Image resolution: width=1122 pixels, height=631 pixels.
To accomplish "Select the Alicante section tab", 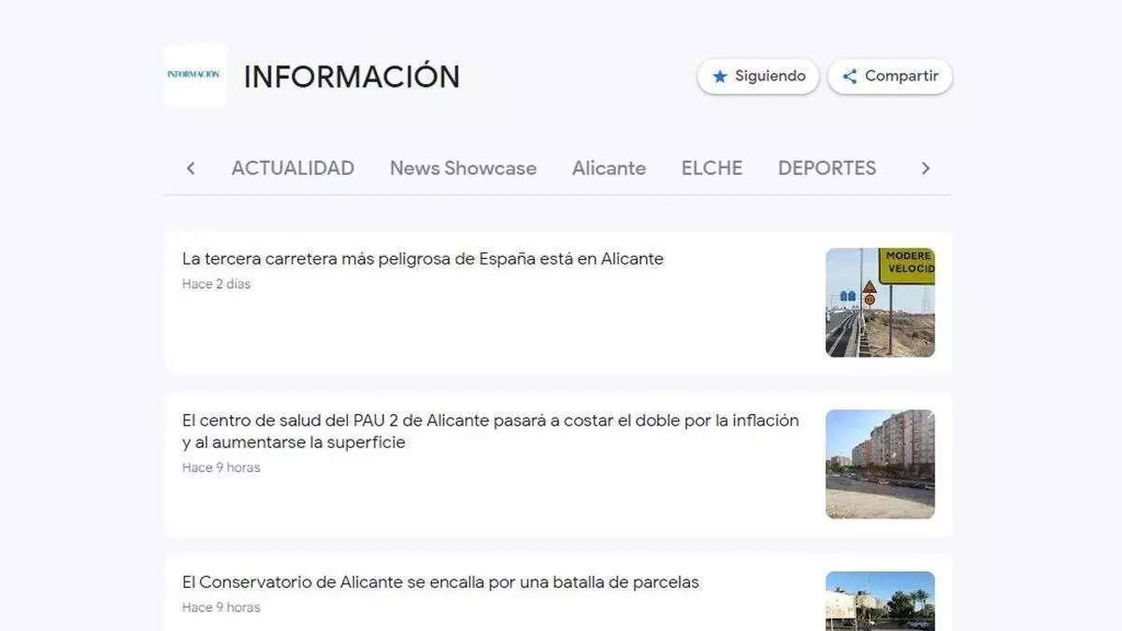I will 609,168.
